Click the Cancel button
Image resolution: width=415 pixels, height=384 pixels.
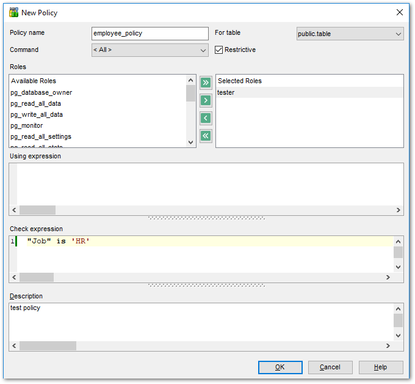pos(330,367)
